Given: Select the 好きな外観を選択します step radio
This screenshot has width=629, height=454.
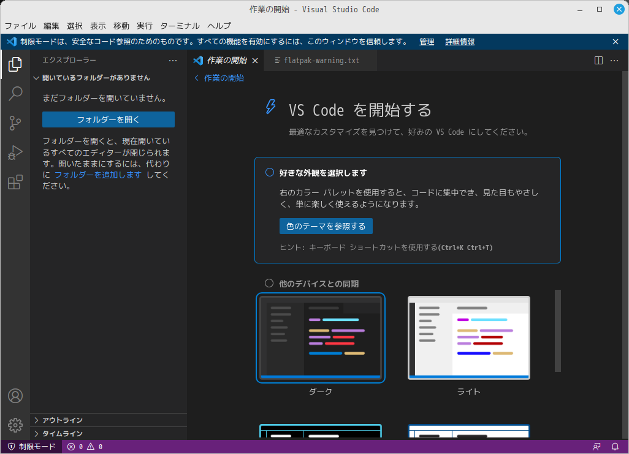Looking at the screenshot, I should (270, 172).
